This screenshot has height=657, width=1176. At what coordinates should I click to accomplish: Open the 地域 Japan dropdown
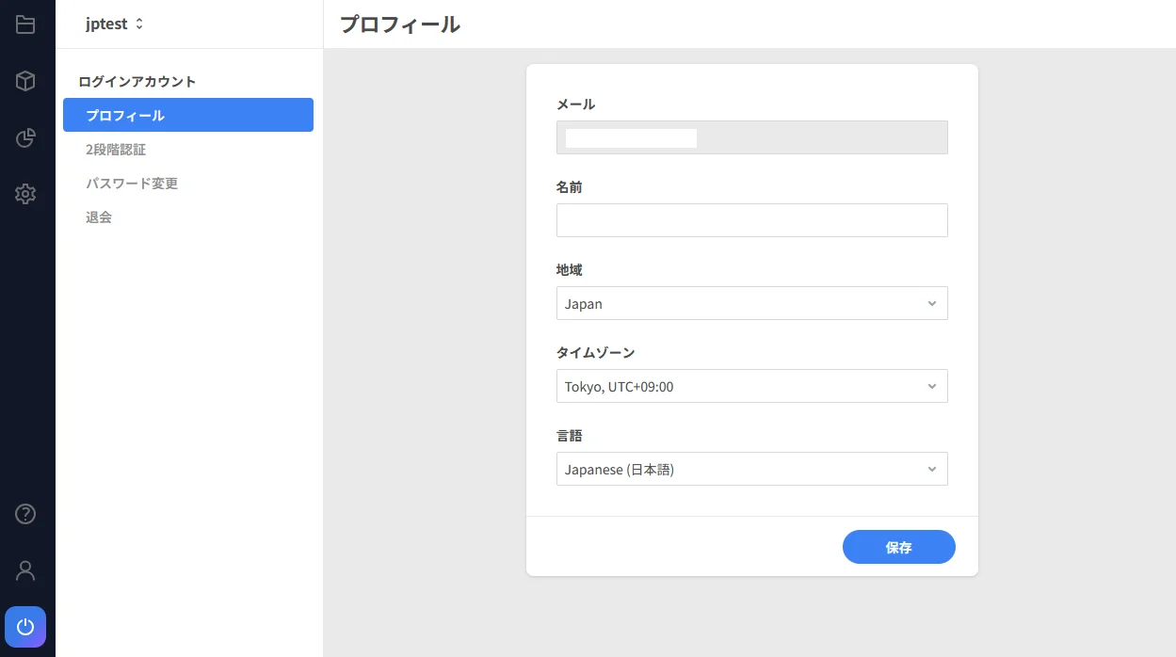tap(752, 303)
